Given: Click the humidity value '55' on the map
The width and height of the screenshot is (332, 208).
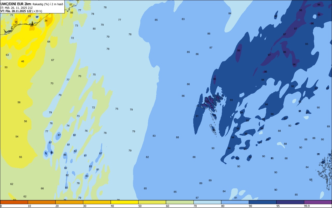Looking at the screenshot, I should (20, 157).
